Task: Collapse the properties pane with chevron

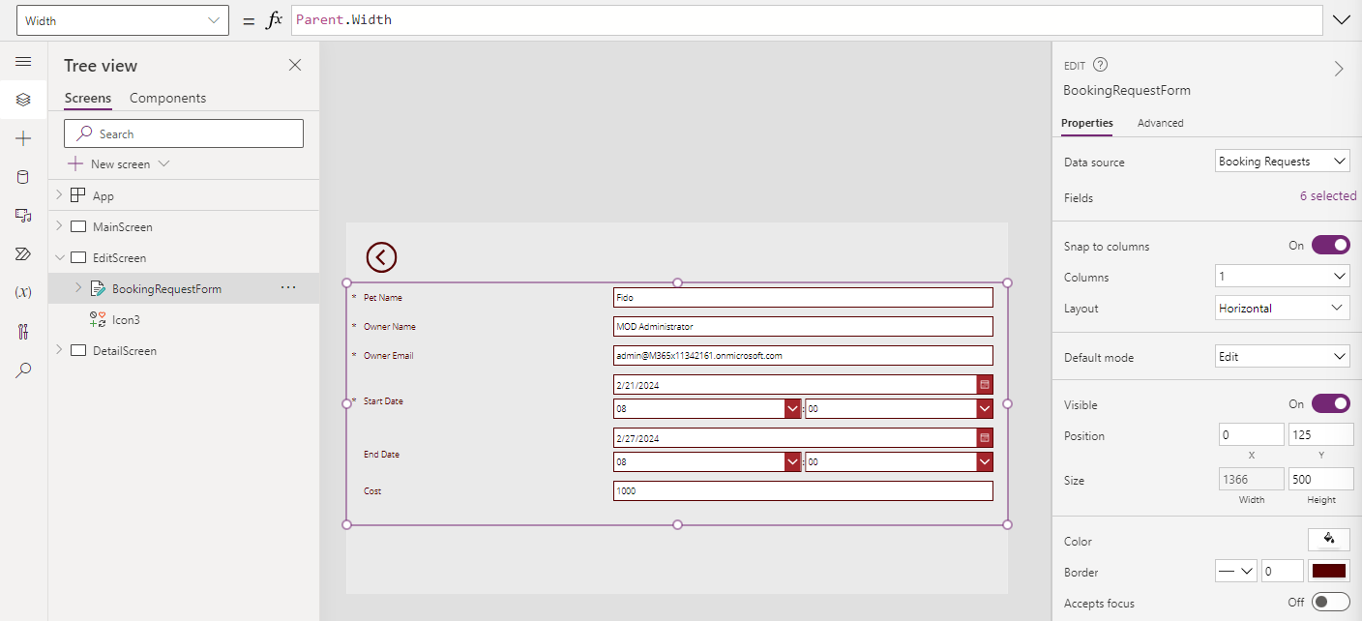Action: [x=1339, y=69]
